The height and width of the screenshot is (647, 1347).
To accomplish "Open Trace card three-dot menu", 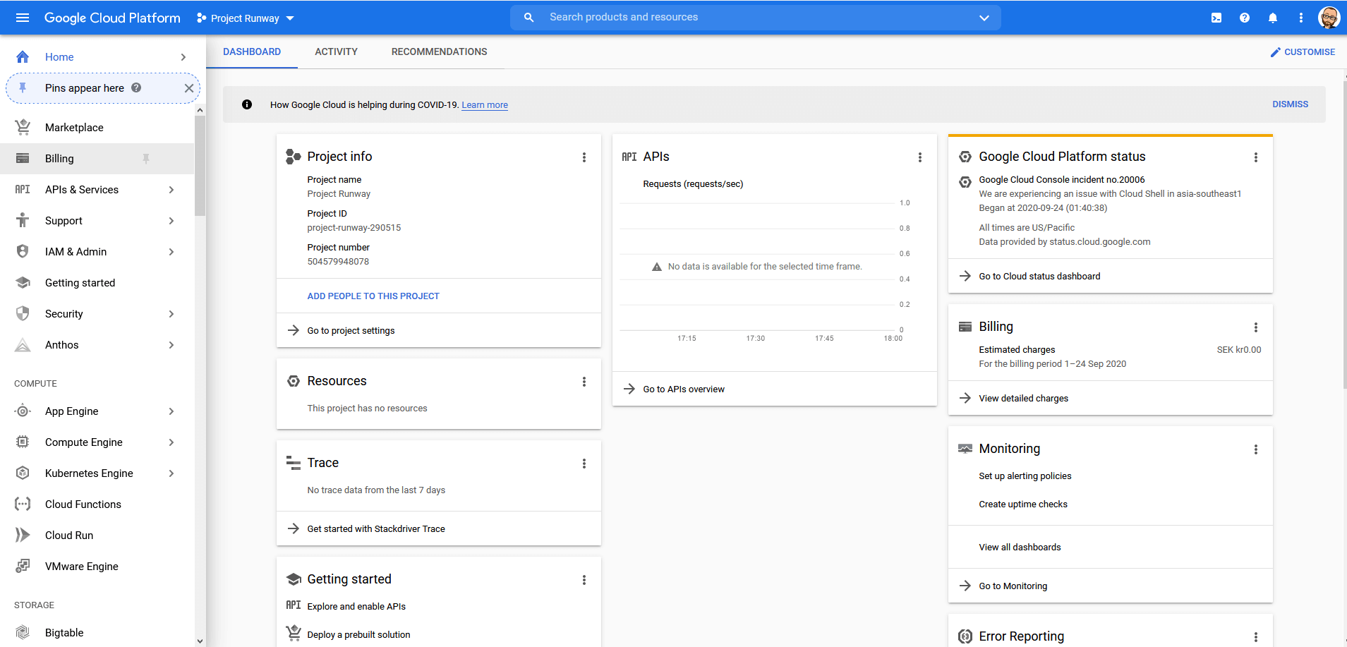I will coord(584,464).
